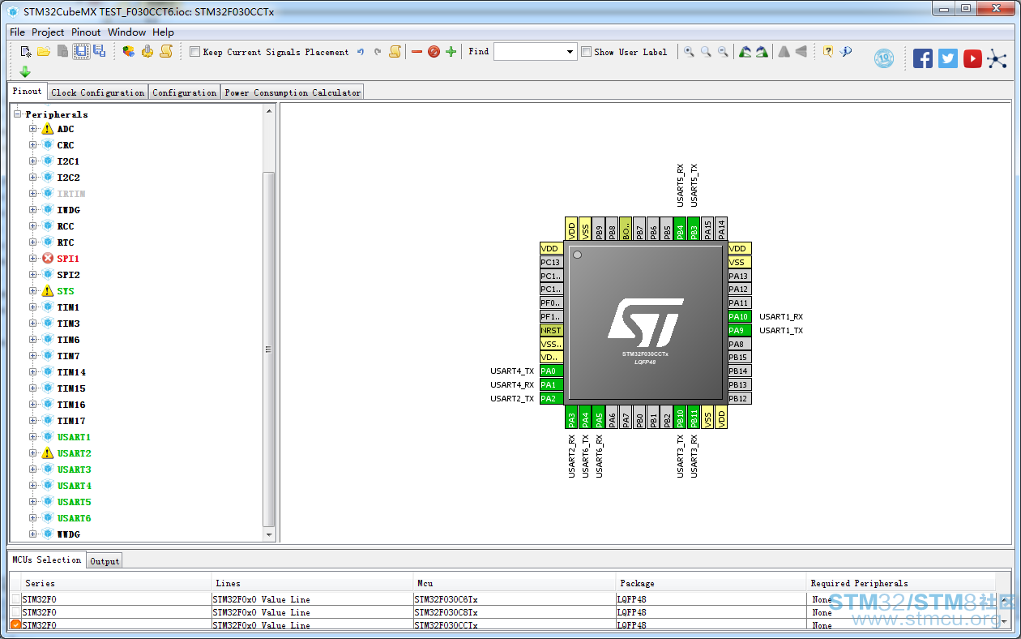Screen dimensions: 1021x639
Task: Expand the USART2 peripheral node
Action: point(33,453)
